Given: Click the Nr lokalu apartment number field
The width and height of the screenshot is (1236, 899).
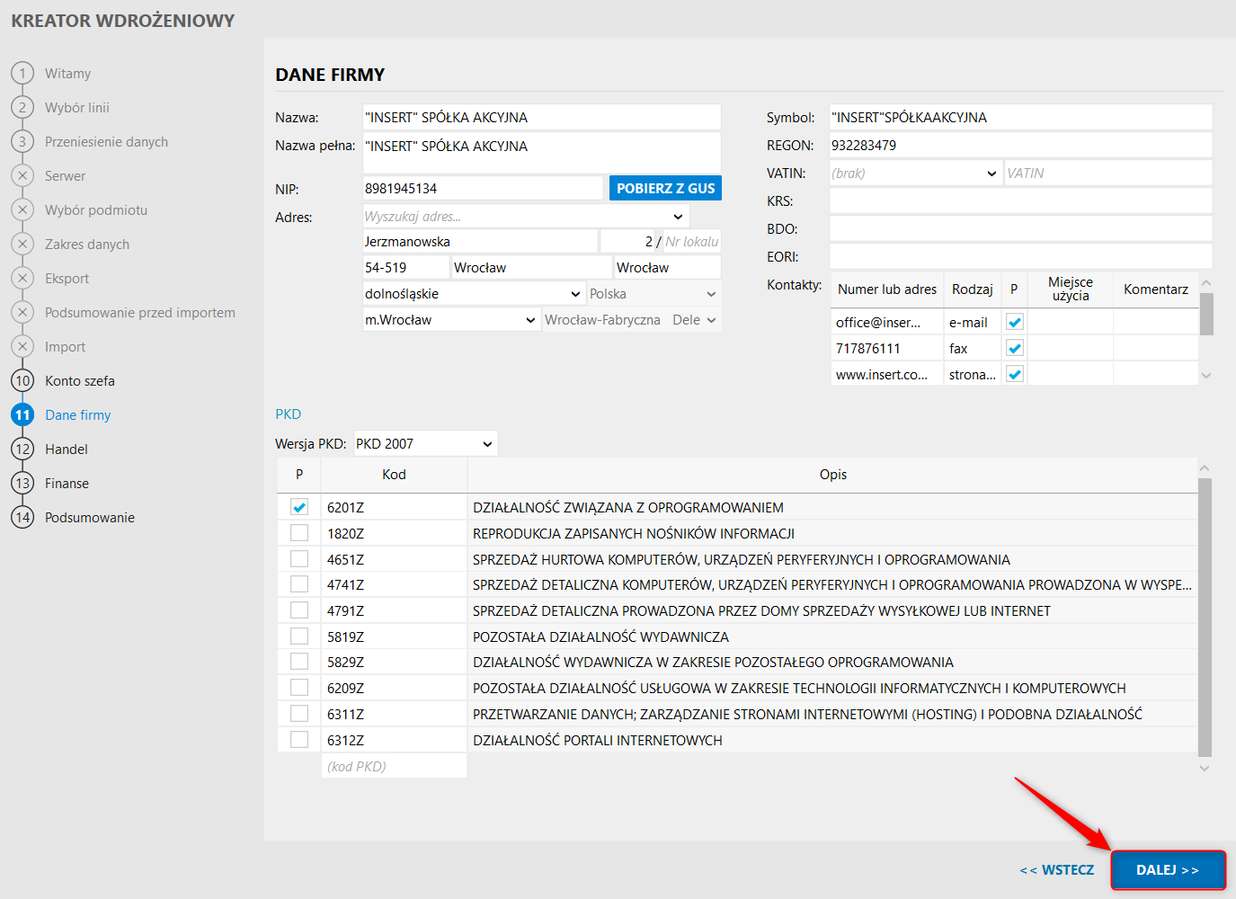Looking at the screenshot, I should pos(692,242).
